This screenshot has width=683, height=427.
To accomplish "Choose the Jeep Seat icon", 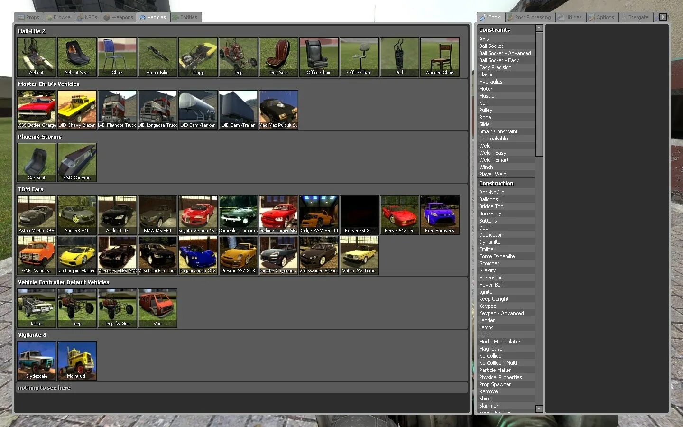I will [x=278, y=57].
